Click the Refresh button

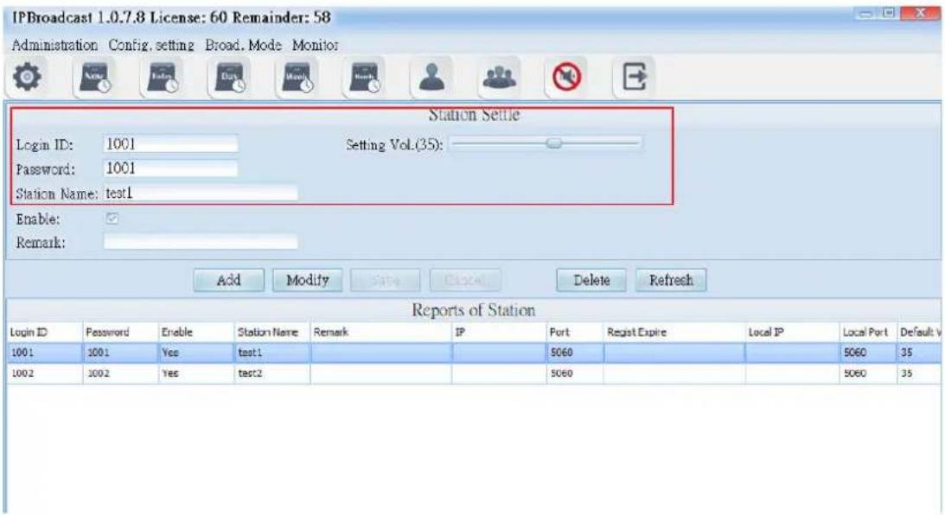click(671, 280)
